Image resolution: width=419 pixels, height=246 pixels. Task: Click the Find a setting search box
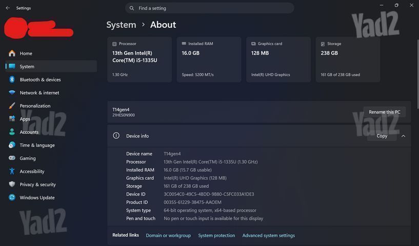tap(209, 8)
